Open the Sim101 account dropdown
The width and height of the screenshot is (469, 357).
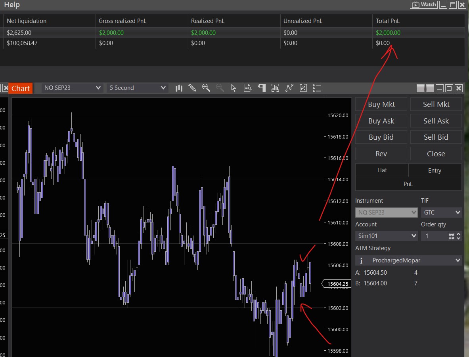(386, 236)
